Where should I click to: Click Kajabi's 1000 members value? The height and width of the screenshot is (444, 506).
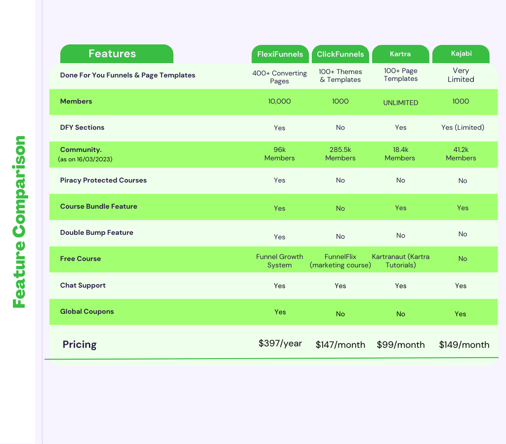[461, 101]
